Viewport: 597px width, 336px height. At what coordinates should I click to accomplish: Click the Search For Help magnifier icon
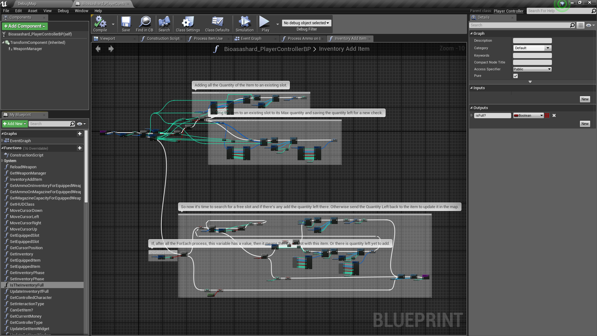(594, 11)
